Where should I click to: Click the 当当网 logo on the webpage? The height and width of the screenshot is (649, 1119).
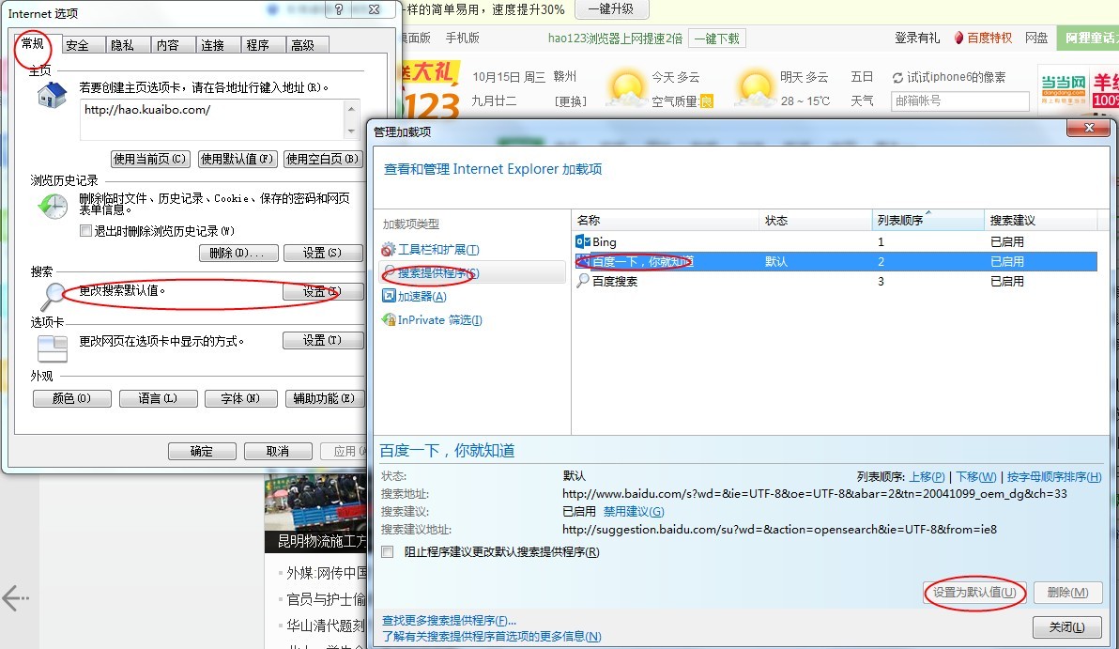1064,88
